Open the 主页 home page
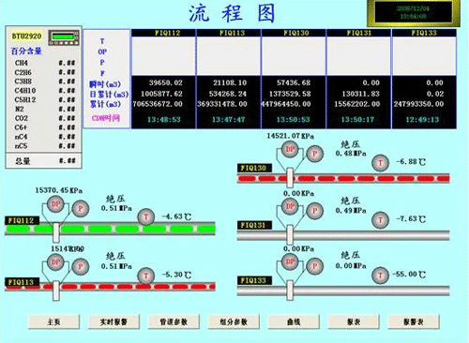 click(53, 321)
